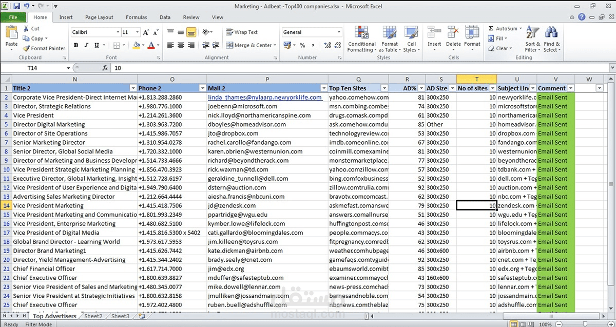Click the Fill Color paint bucket
Viewport: 616px width, 327px height.
tap(136, 45)
